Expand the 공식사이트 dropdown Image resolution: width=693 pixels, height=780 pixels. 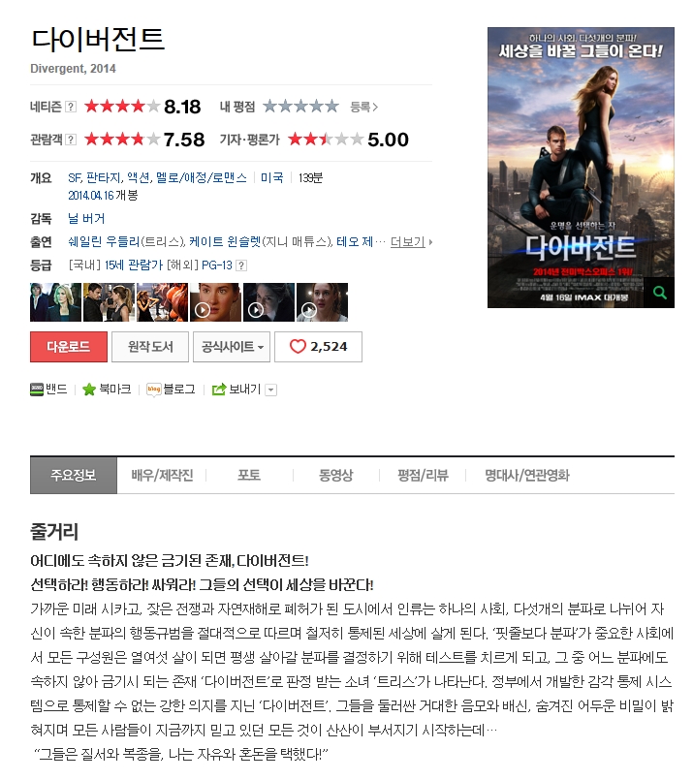(232, 347)
